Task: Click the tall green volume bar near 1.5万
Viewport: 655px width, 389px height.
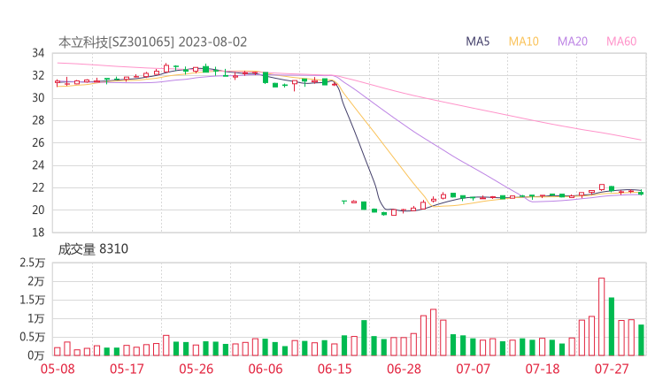Action: 612,326
